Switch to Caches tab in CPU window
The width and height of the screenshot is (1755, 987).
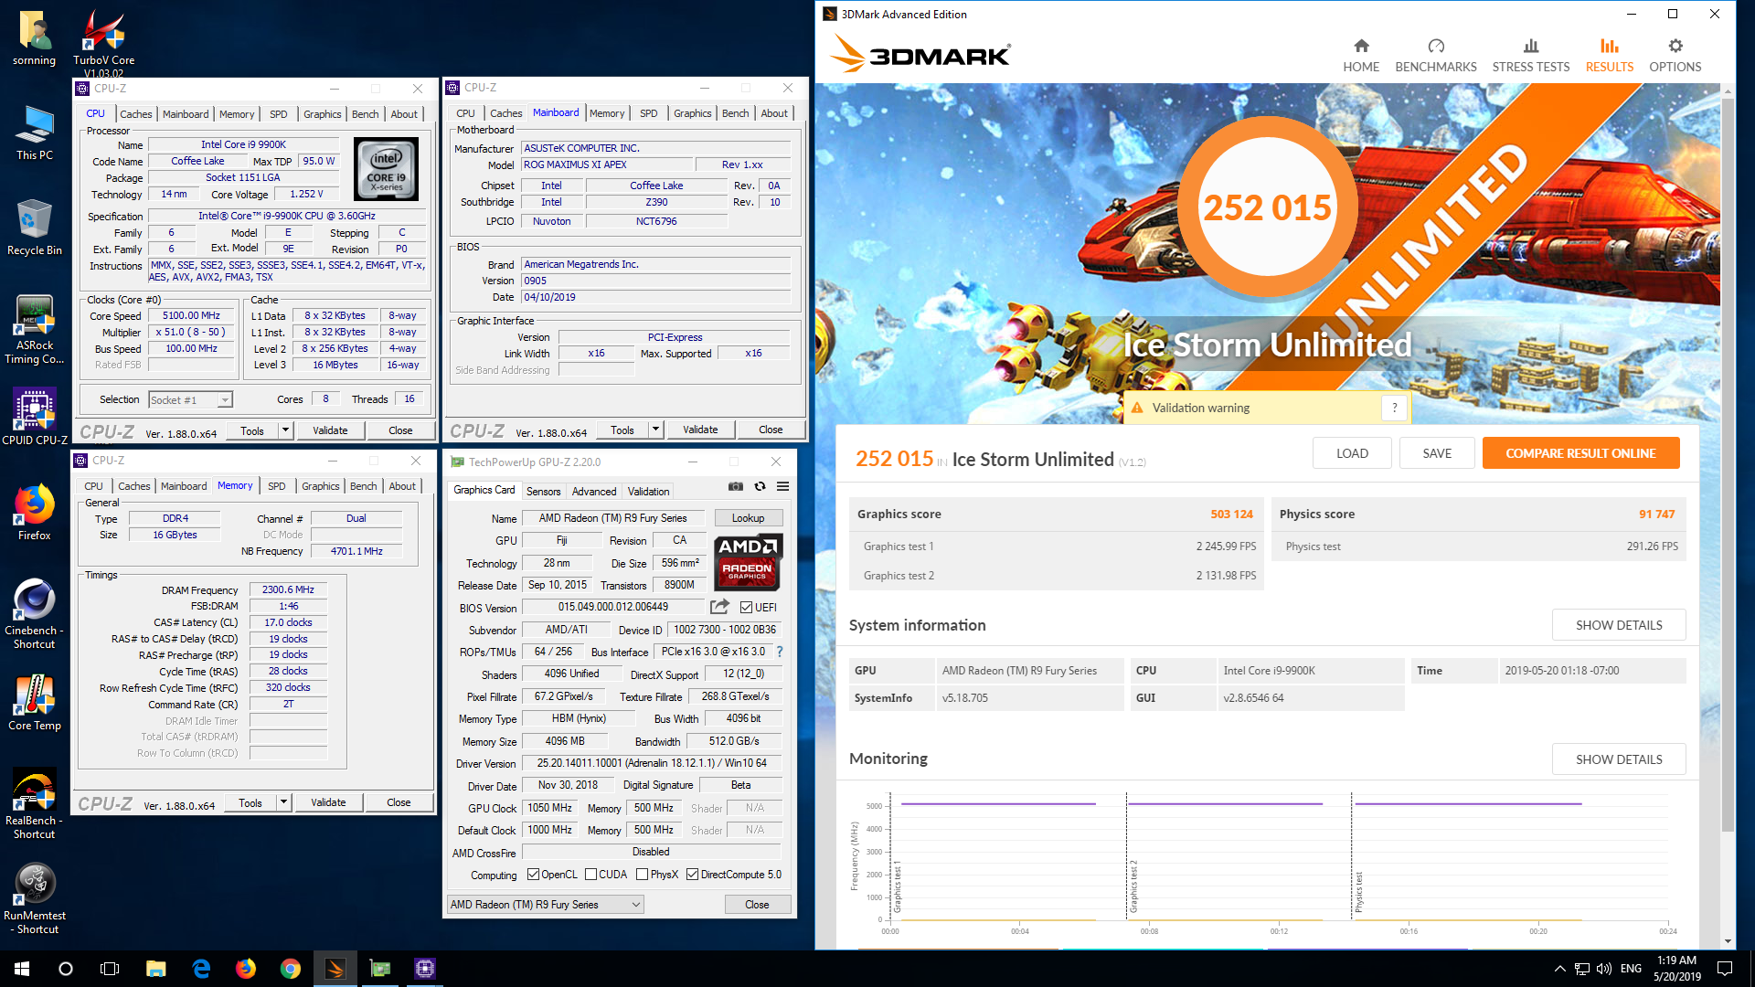coord(135,114)
